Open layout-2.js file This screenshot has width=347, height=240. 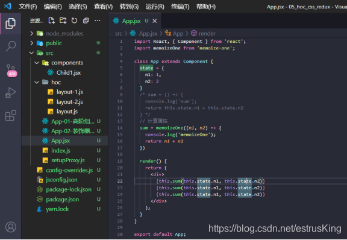coord(65,102)
